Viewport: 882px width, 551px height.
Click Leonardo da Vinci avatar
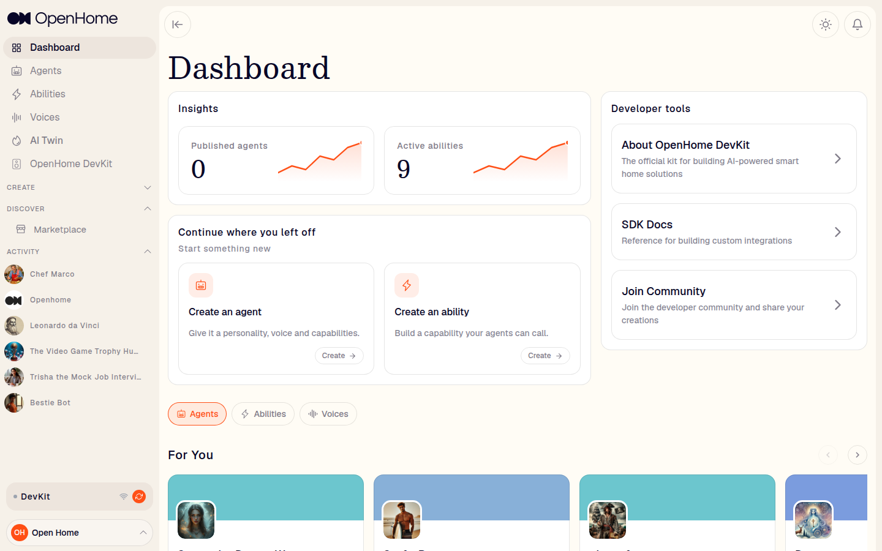14,326
